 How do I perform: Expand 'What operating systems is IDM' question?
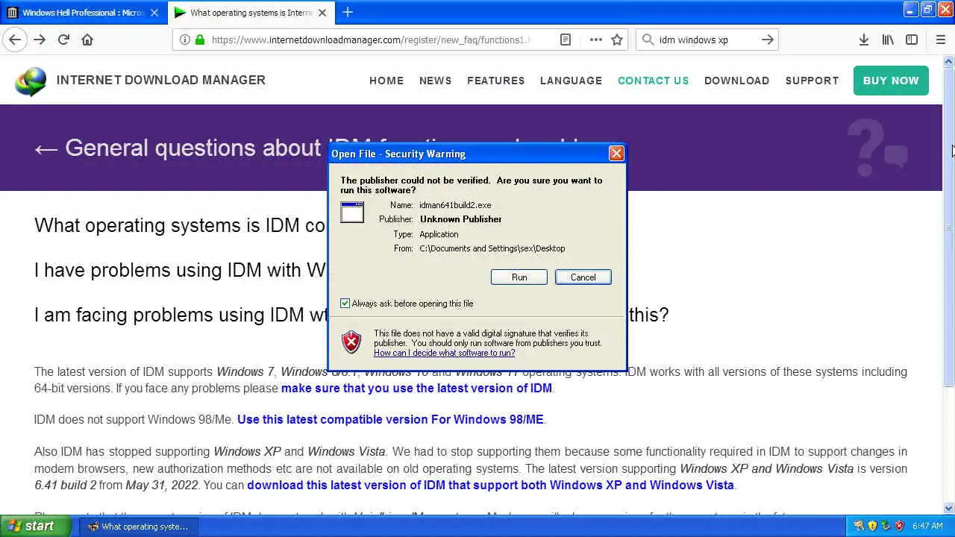pos(179,225)
